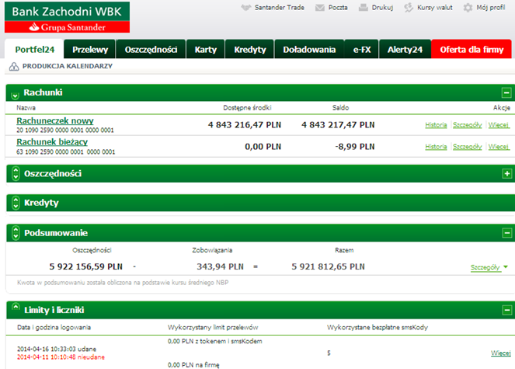Collapse the Podsumowanie section with minus button
515x369 pixels.
point(506,233)
